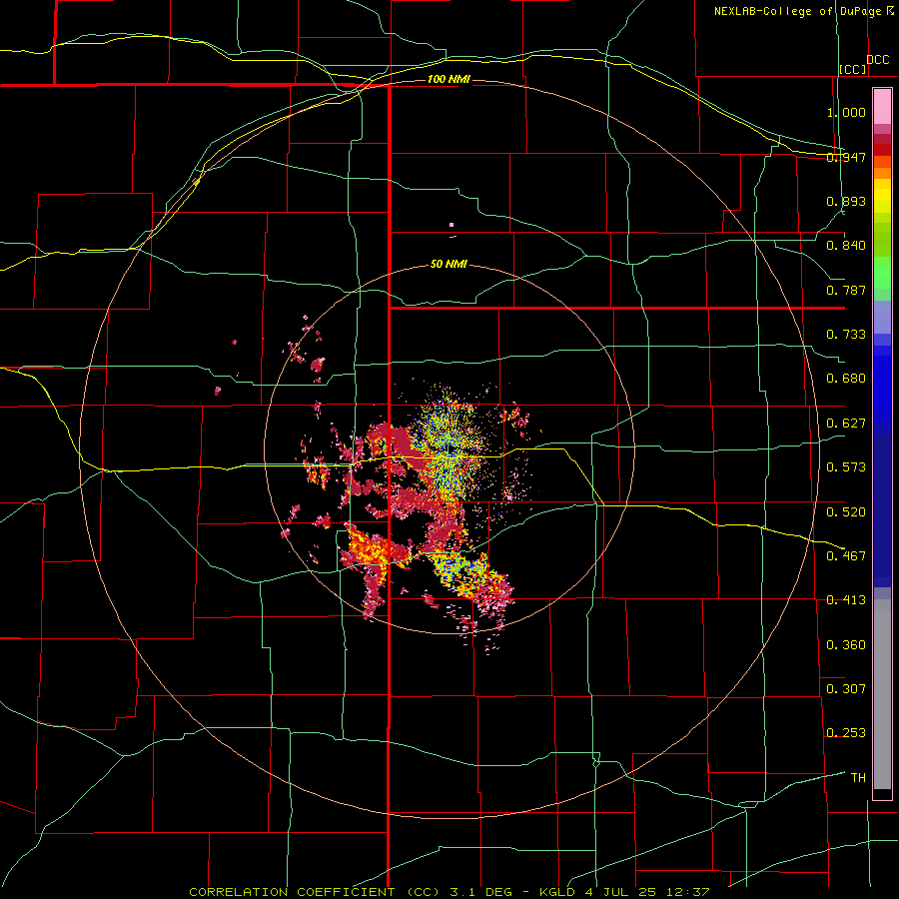The image size is (899, 899).
Task: Click the [CC] label above the scale
Action: pos(853,69)
